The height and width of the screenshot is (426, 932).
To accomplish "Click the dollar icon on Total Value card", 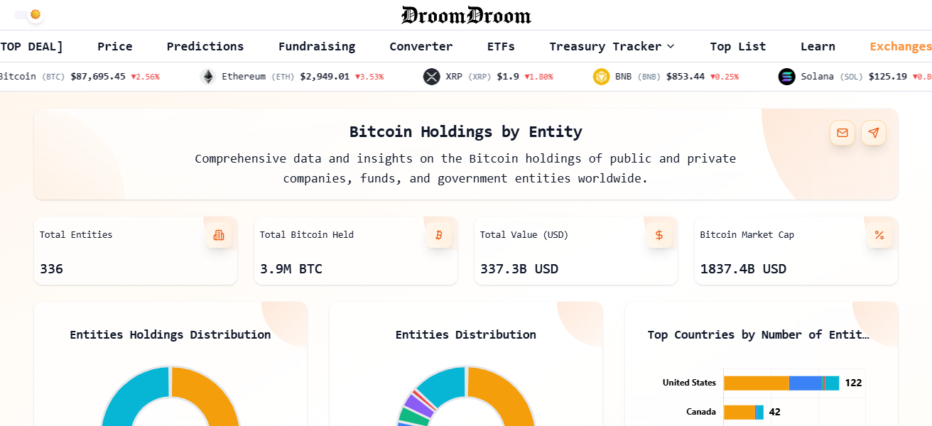I will pyautogui.click(x=659, y=234).
